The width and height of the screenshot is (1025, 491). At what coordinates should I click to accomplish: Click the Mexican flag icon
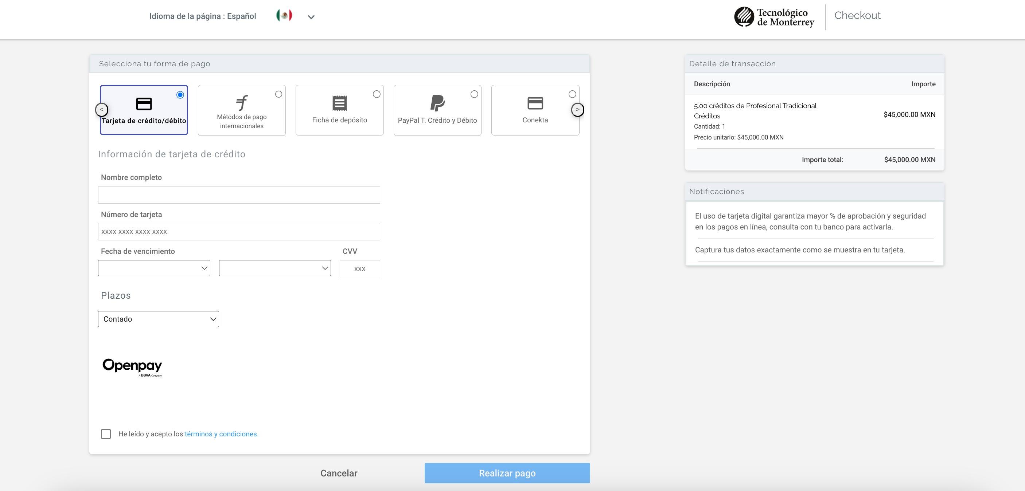284,16
